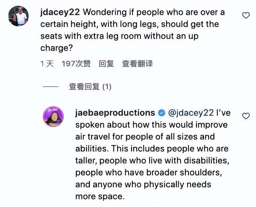The width and height of the screenshot is (256, 207).
Task: Show who liked via 197次赞
Action: pyautogui.click(x=76, y=63)
